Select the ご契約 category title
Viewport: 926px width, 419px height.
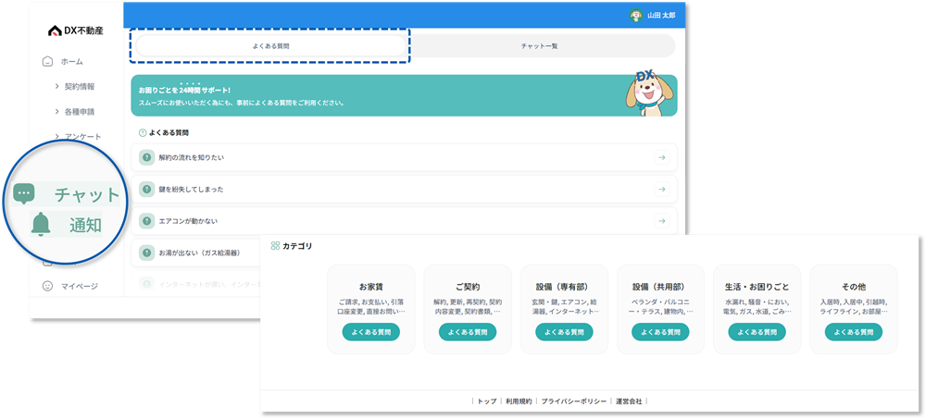click(x=468, y=287)
